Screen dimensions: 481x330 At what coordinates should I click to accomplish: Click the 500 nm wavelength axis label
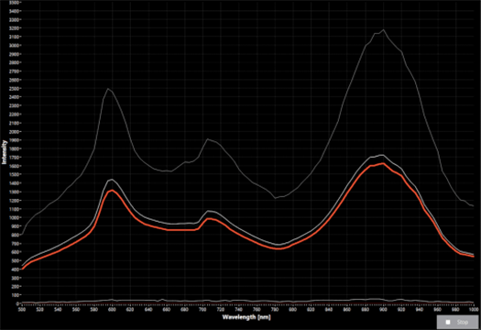[21, 310]
